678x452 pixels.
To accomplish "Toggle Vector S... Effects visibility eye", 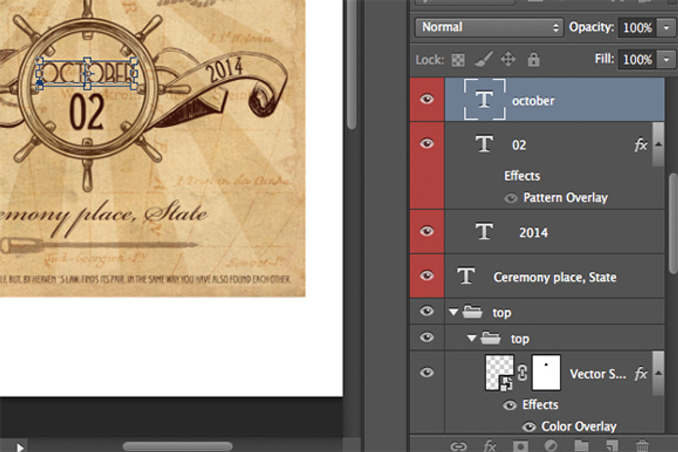I will (510, 405).
